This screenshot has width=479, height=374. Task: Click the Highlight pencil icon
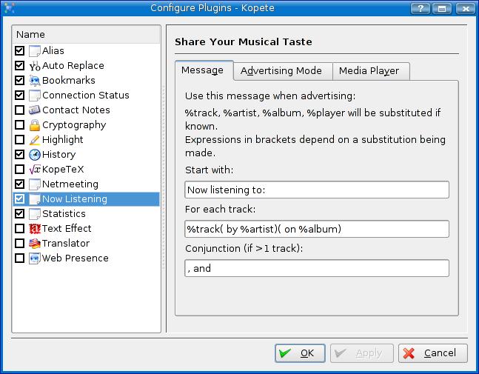pyautogui.click(x=34, y=140)
